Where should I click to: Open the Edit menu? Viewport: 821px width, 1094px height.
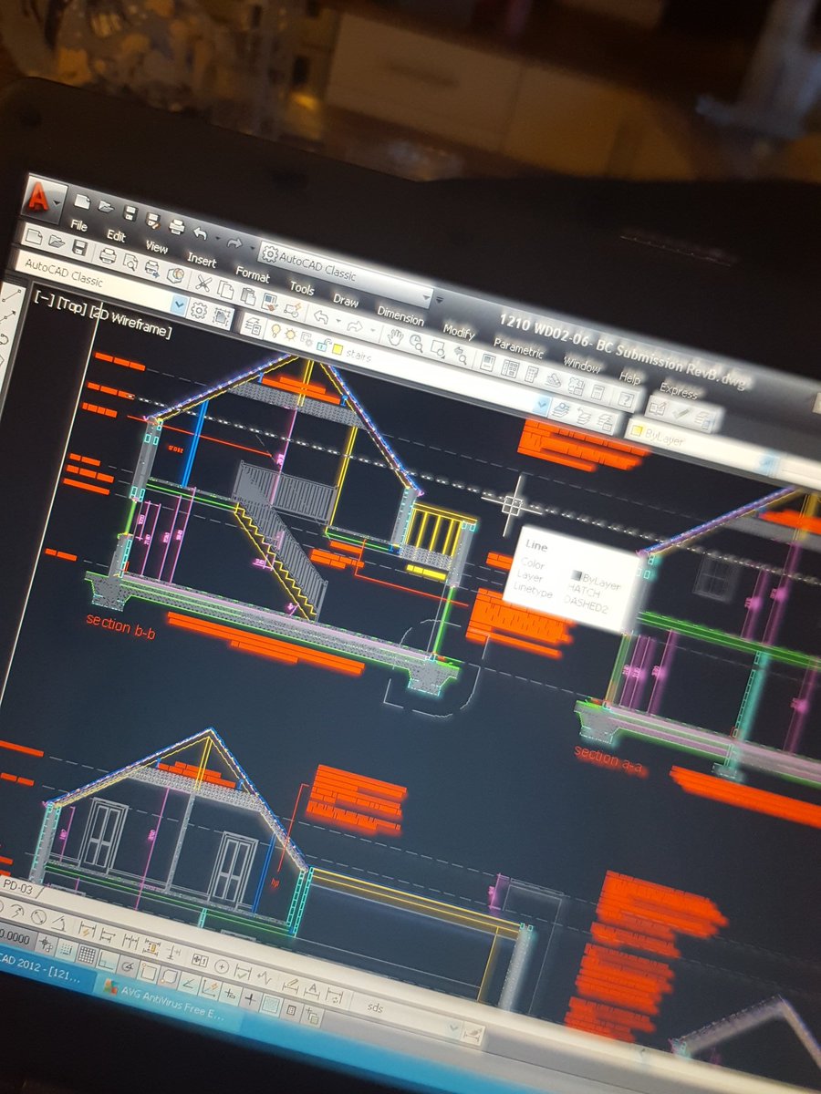(x=116, y=235)
